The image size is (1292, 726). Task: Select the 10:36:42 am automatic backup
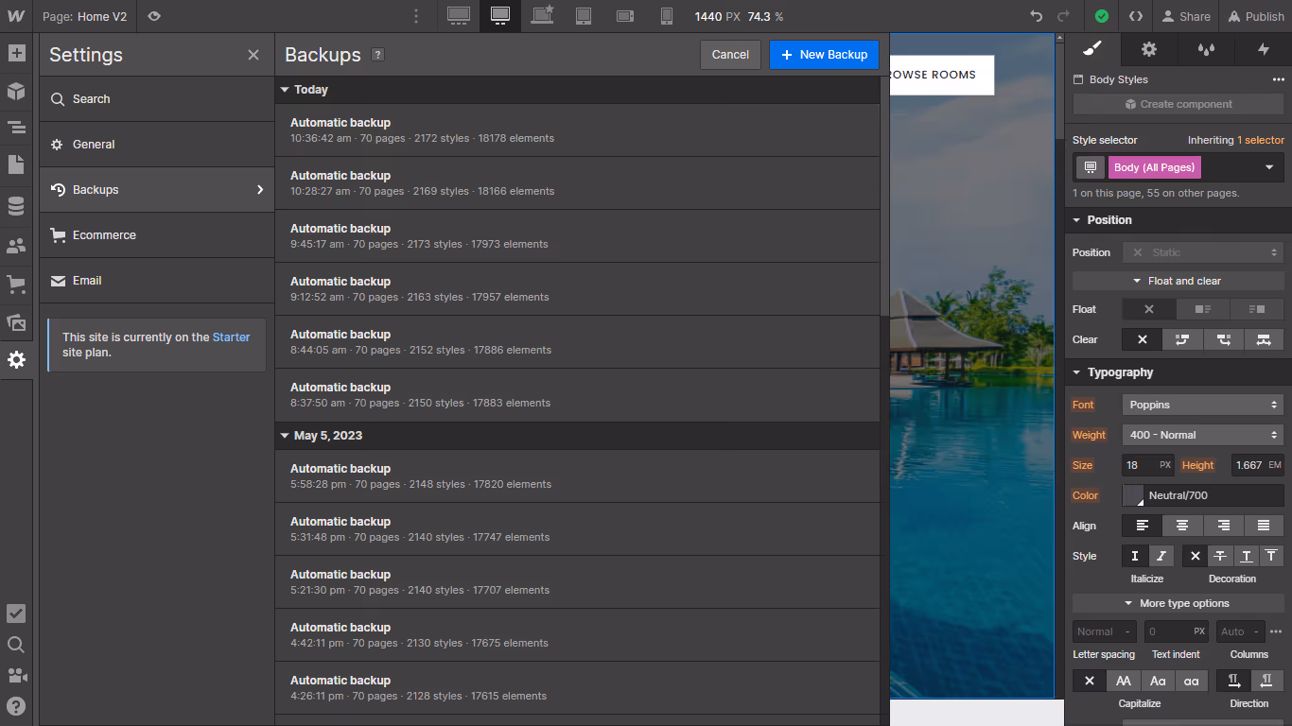pos(577,130)
